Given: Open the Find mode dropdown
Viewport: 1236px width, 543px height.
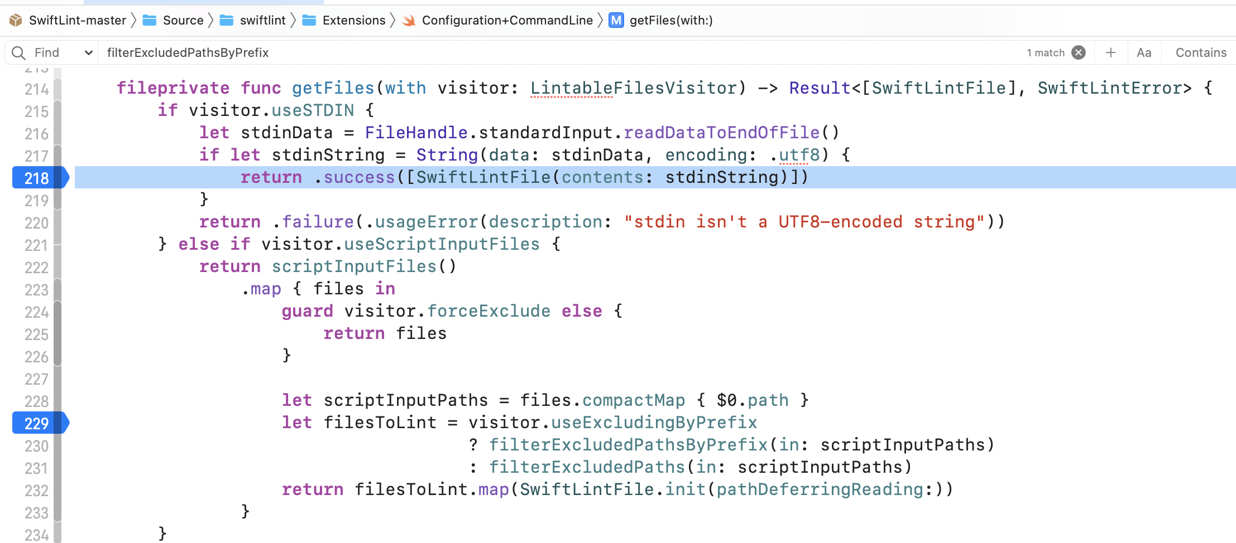Looking at the screenshot, I should pyautogui.click(x=88, y=52).
